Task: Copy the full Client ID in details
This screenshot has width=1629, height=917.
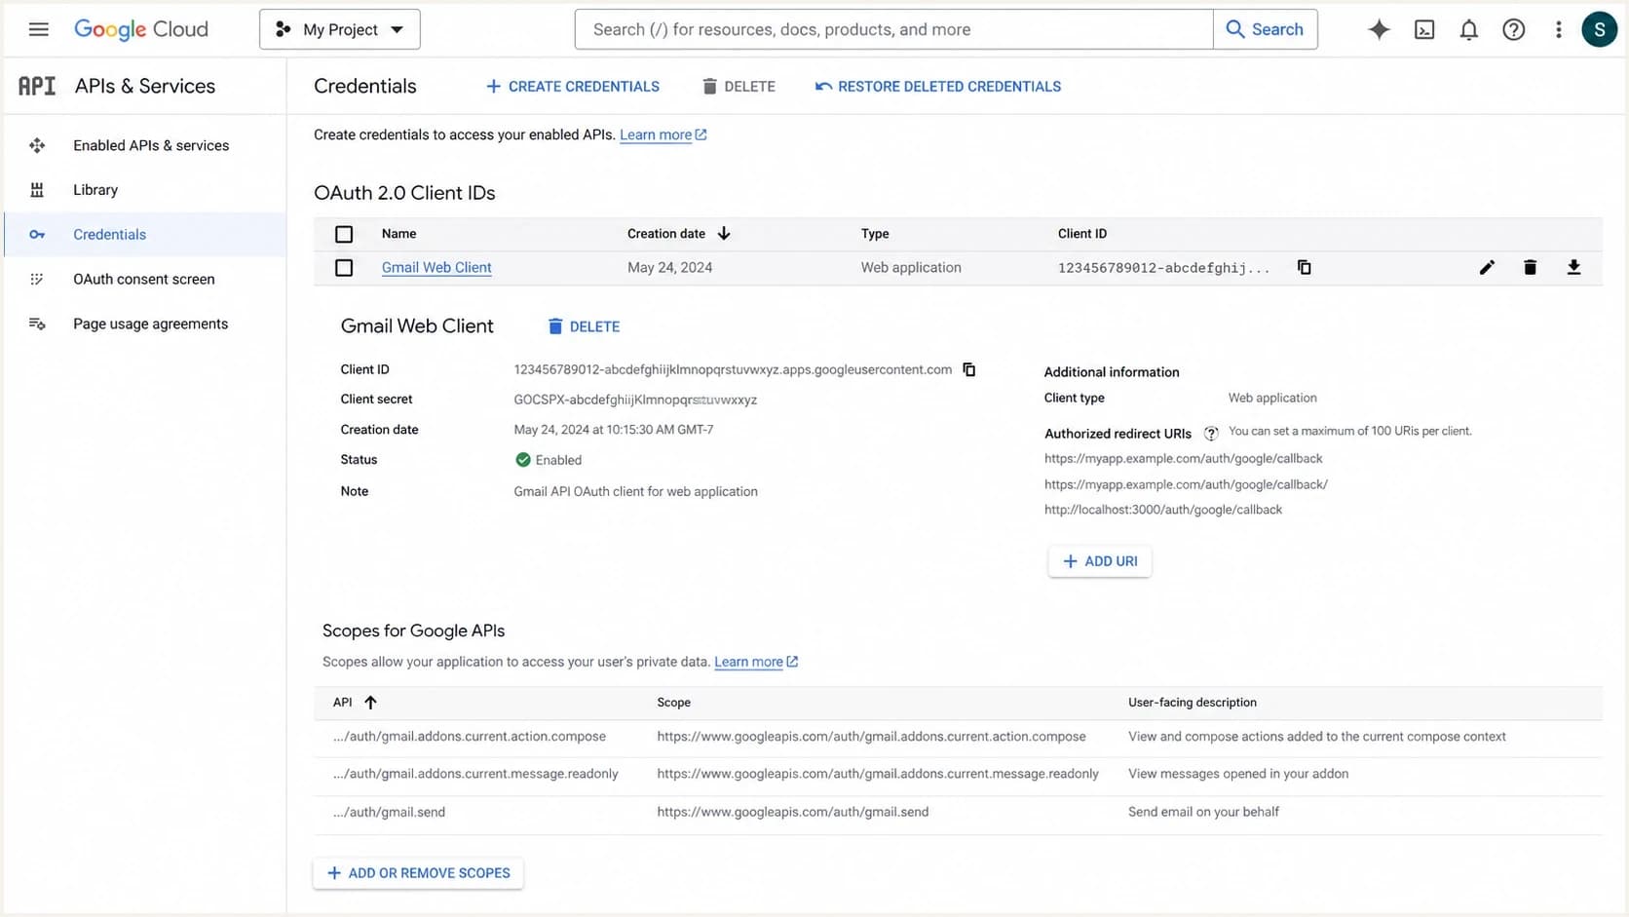Action: click(x=969, y=369)
